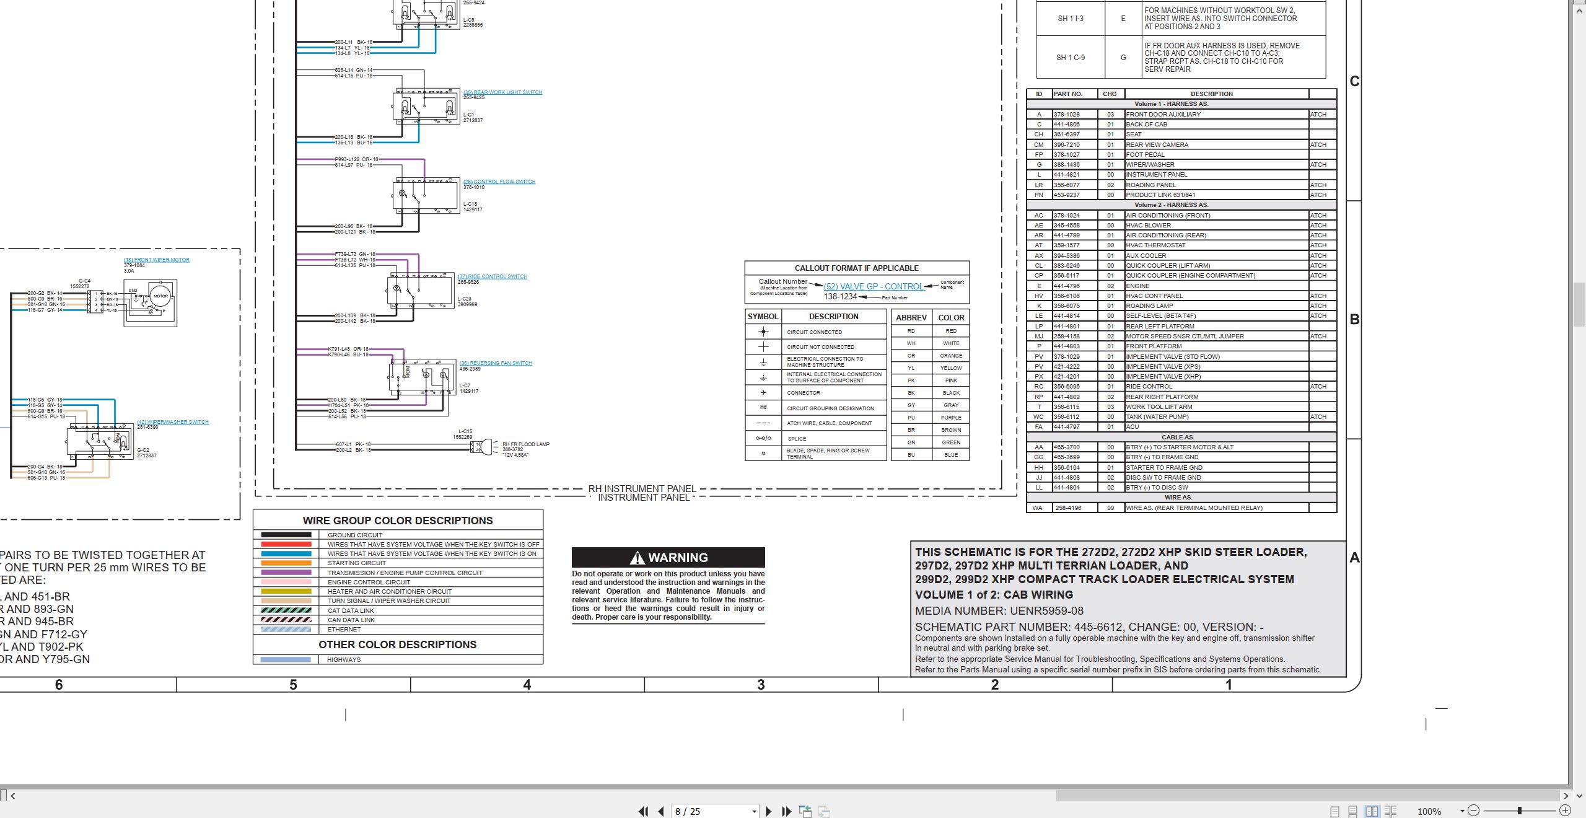Open the (42) Wiper/Washer Switch link
Viewport: 1586px width, 818px height.
click(x=173, y=422)
